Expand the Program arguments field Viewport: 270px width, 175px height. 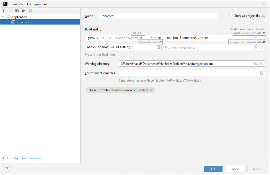coord(261,47)
